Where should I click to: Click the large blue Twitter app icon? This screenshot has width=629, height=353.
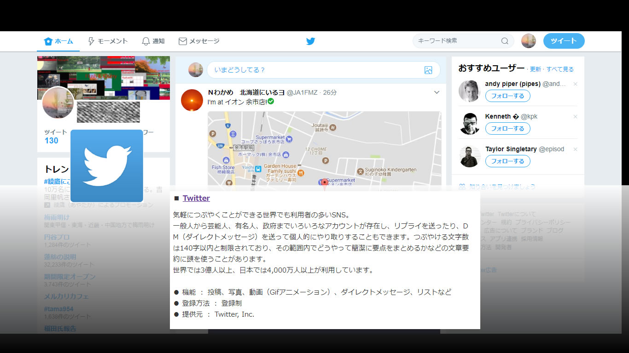click(107, 166)
